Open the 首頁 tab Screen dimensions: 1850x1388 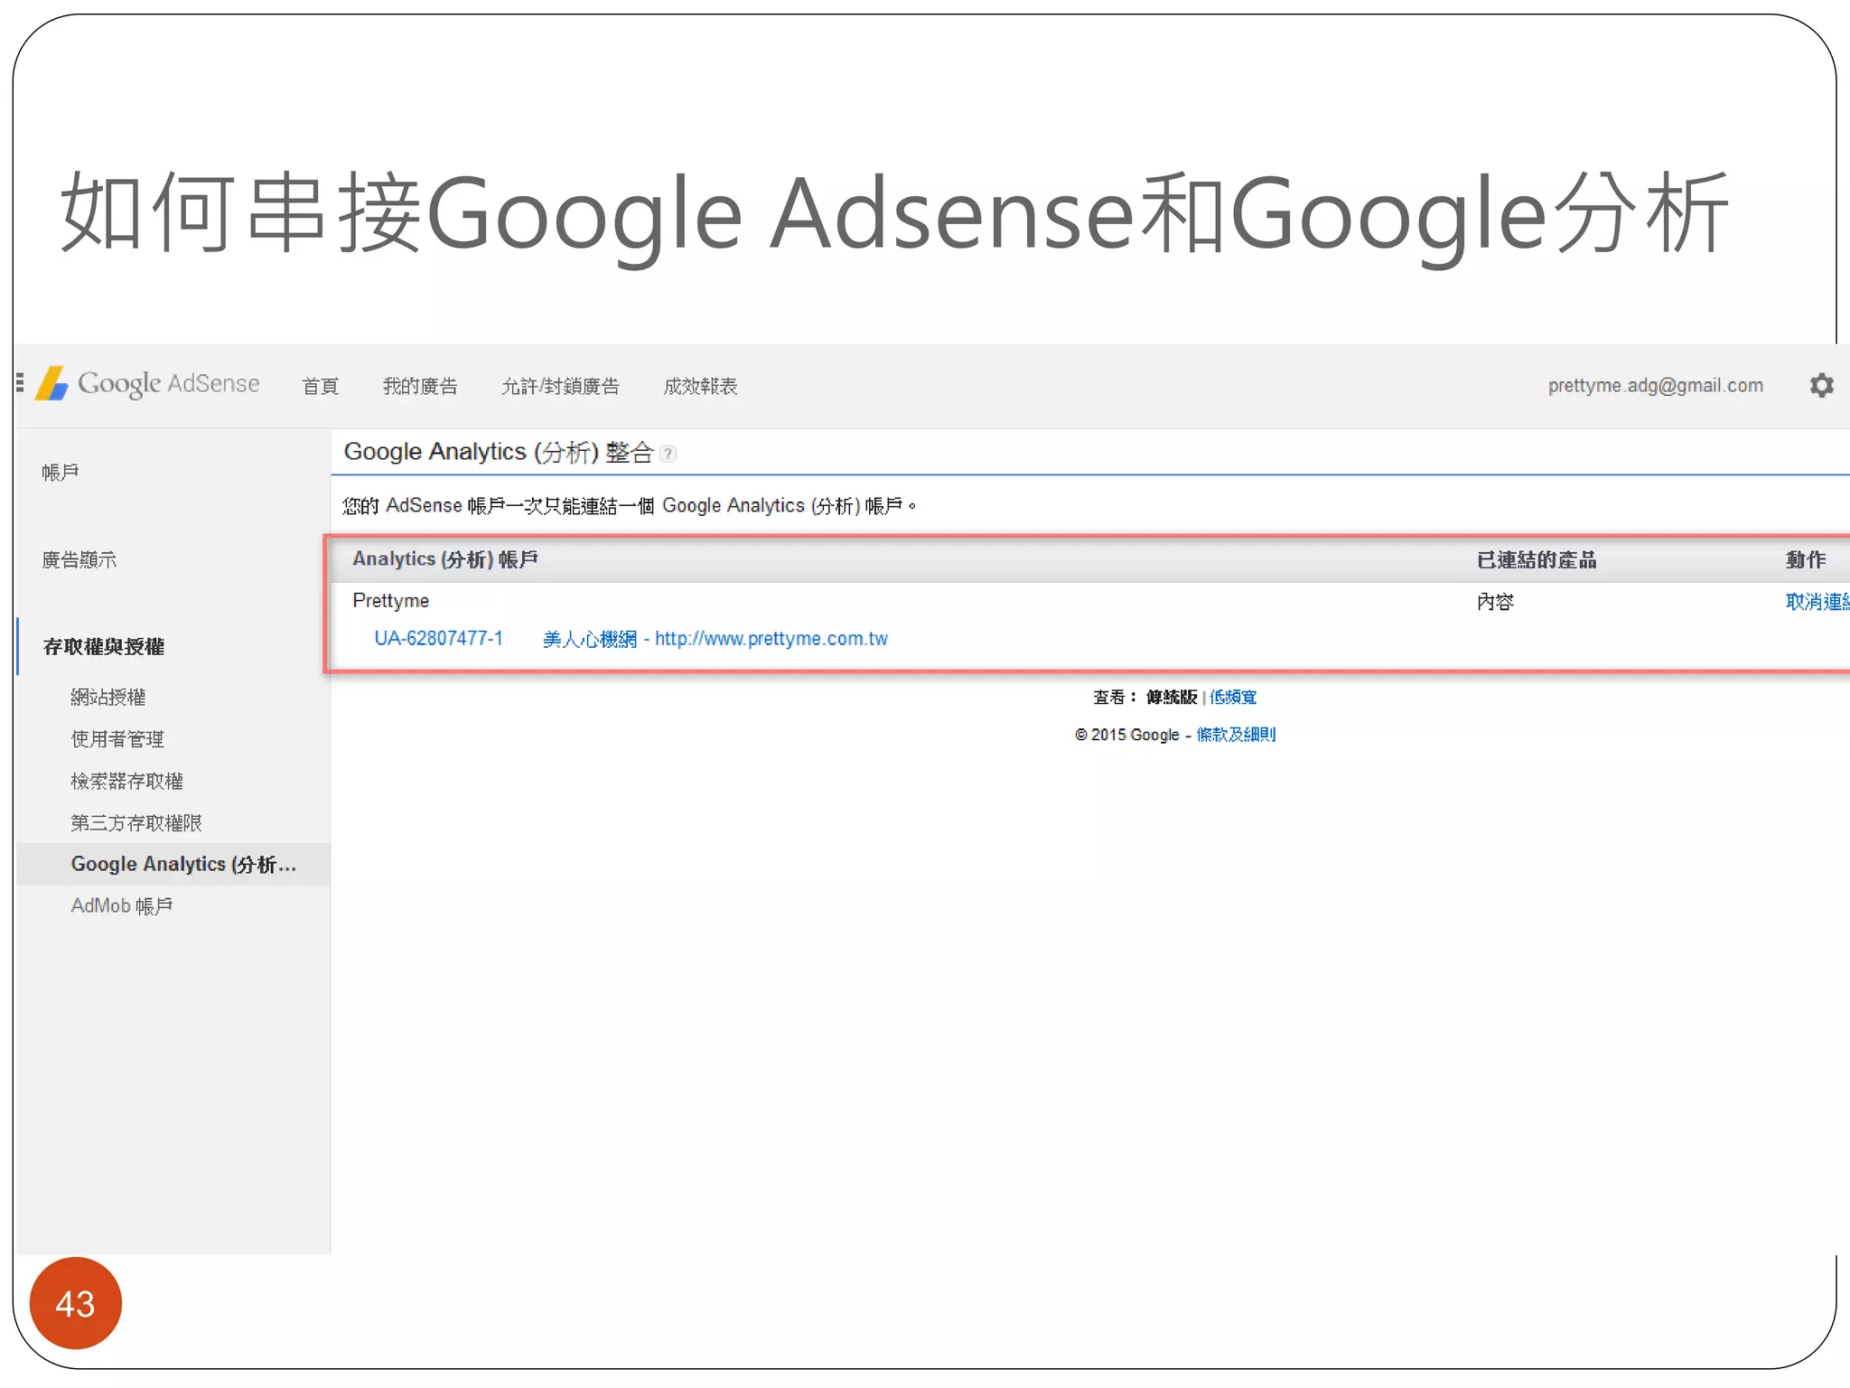click(321, 387)
